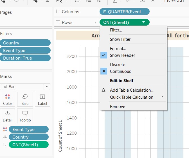Click Remove in the context menu

coord(117,107)
